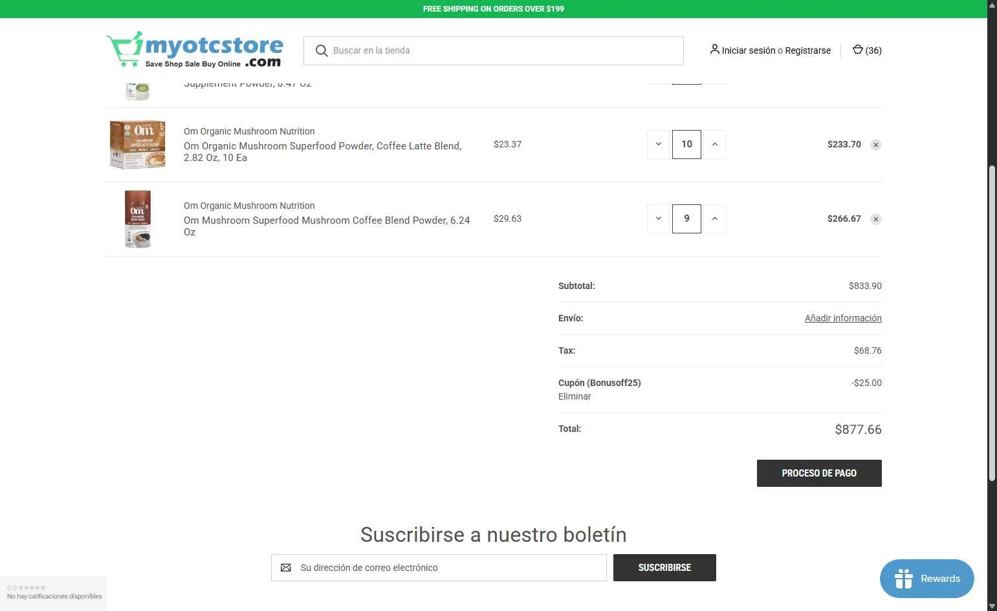Click the 'PROCESO DE PAGO' checkout button
Viewport: 997px width, 611px height.
(819, 473)
